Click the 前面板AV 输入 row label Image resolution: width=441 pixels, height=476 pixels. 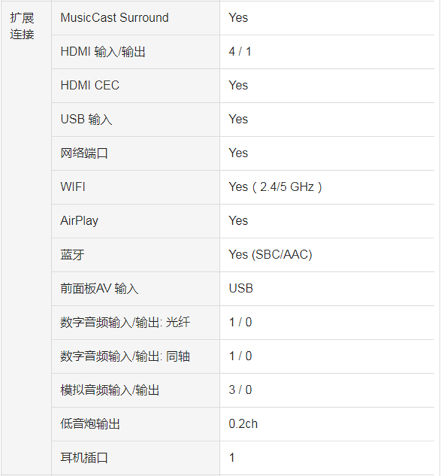99,288
